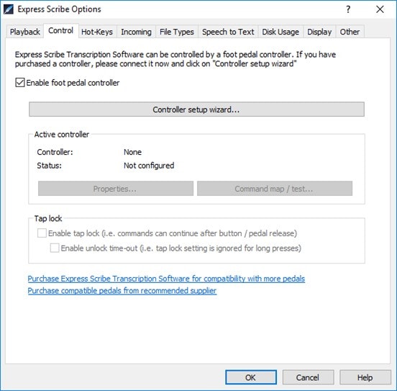This screenshot has width=397, height=391.
Task: Open the Hot-Keys tab
Action: click(x=97, y=32)
